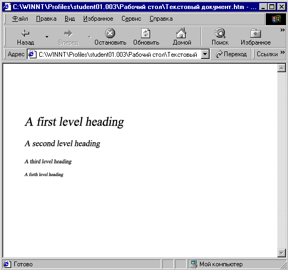Click the 'A first level heading' text

pos(74,122)
